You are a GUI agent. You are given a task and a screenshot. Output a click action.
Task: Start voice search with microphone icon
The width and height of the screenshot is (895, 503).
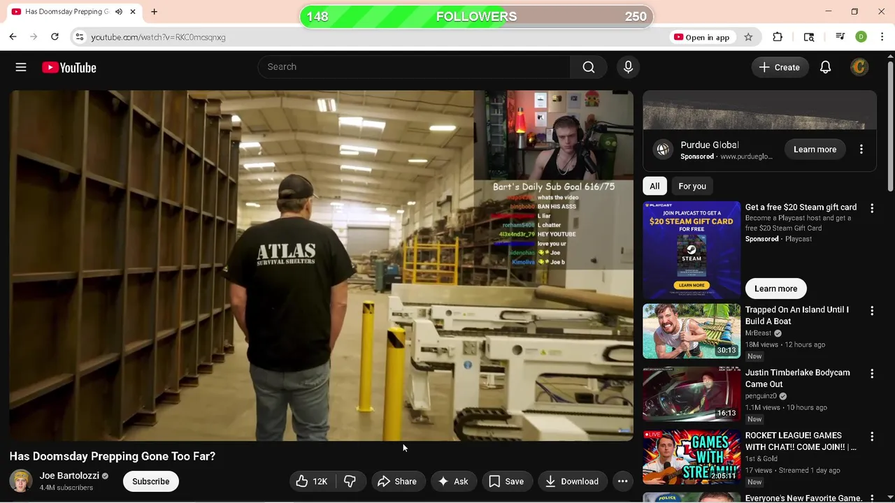point(628,67)
